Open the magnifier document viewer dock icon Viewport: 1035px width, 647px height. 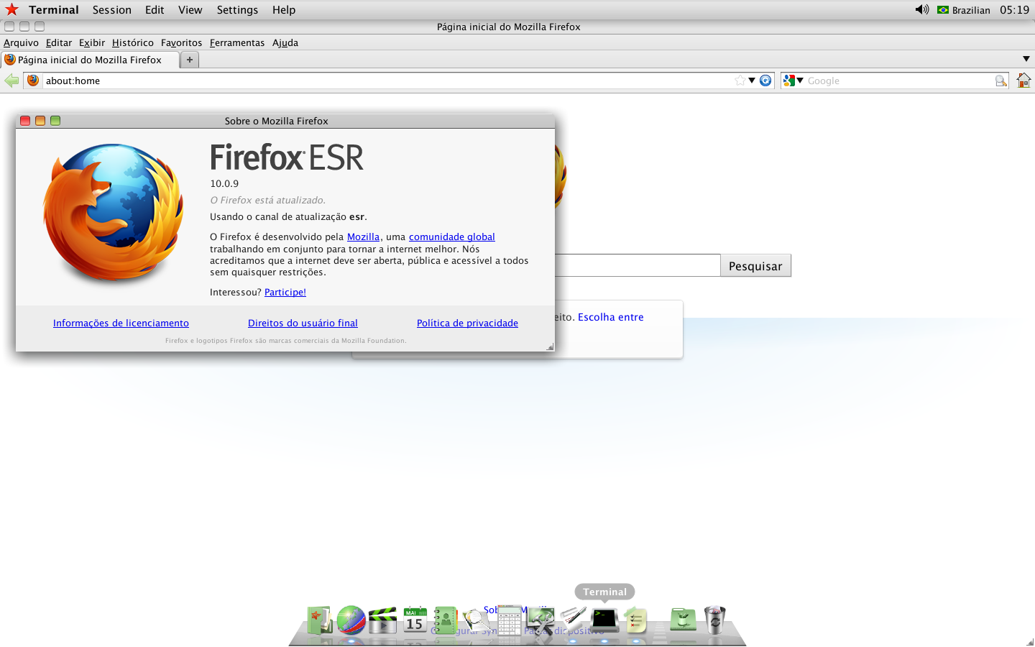pos(477,620)
